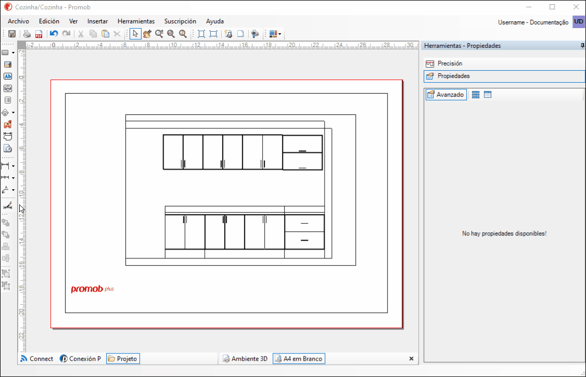Expand the rectangle shape tool arrow

13,53
